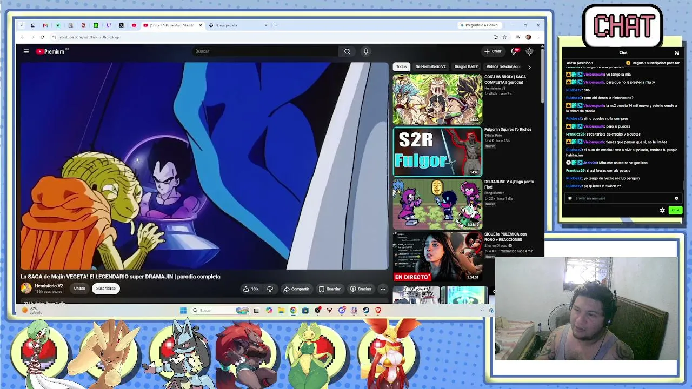The height and width of the screenshot is (389, 692).
Task: Open YouTube notifications bell
Action: click(514, 51)
